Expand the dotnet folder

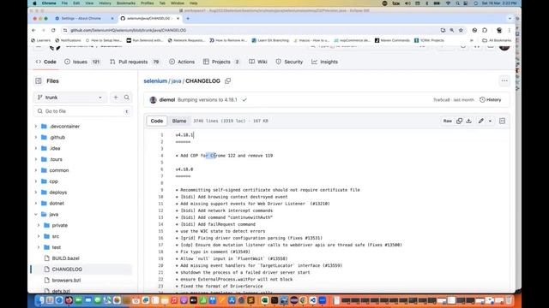tap(36, 204)
